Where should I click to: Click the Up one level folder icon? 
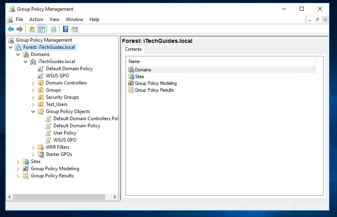tap(32, 29)
